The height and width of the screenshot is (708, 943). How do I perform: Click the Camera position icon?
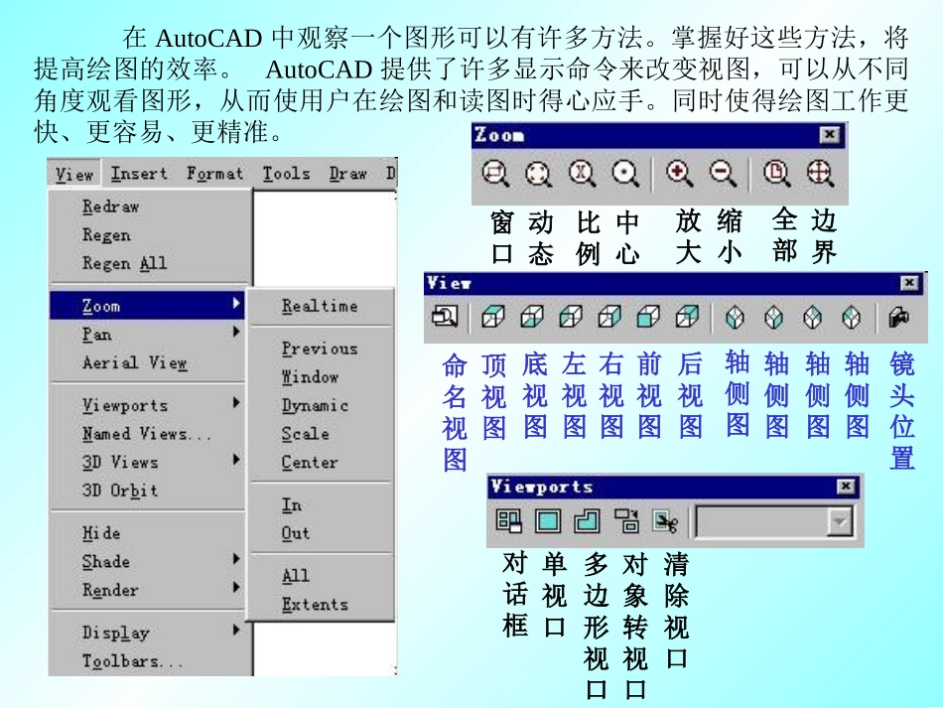(898, 317)
